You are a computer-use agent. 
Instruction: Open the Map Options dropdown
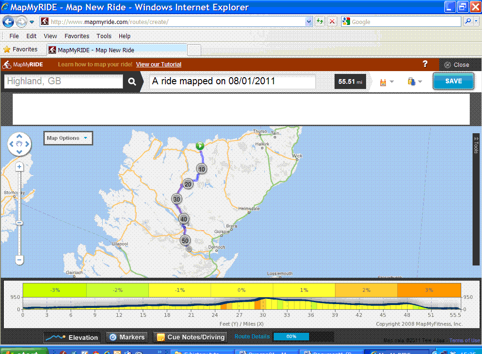pyautogui.click(x=68, y=138)
